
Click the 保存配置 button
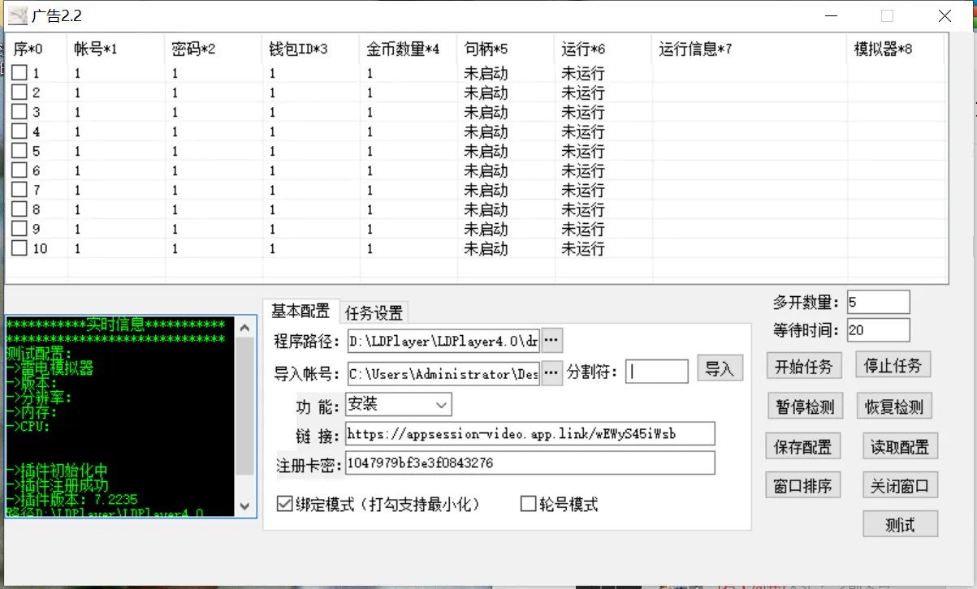[803, 446]
